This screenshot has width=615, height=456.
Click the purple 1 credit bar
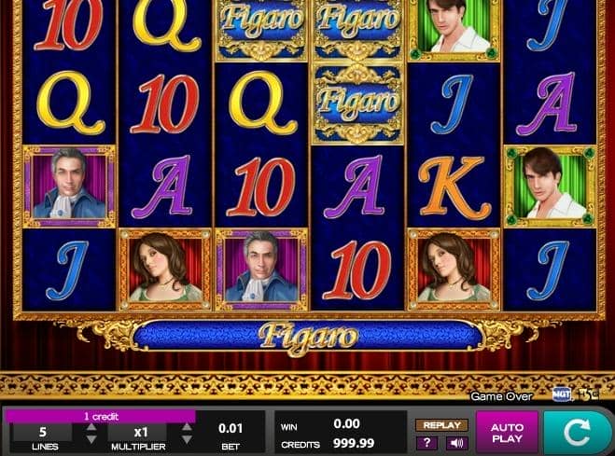(x=101, y=417)
